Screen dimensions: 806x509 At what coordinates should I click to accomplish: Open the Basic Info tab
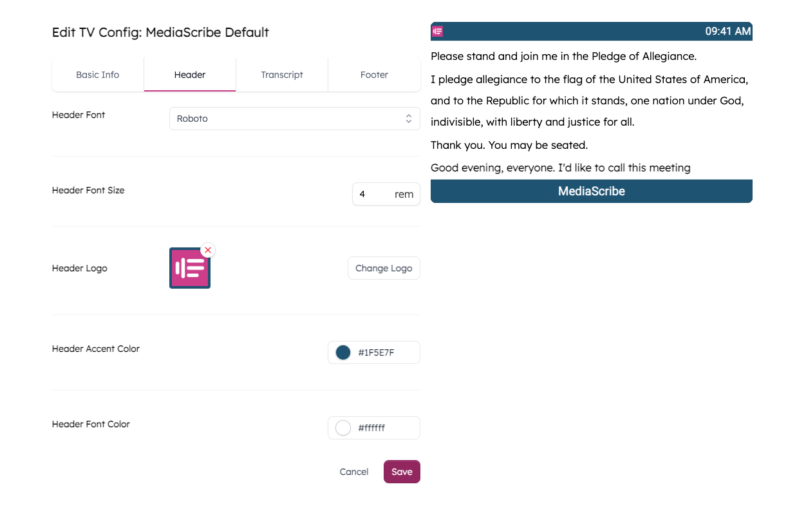tap(97, 75)
